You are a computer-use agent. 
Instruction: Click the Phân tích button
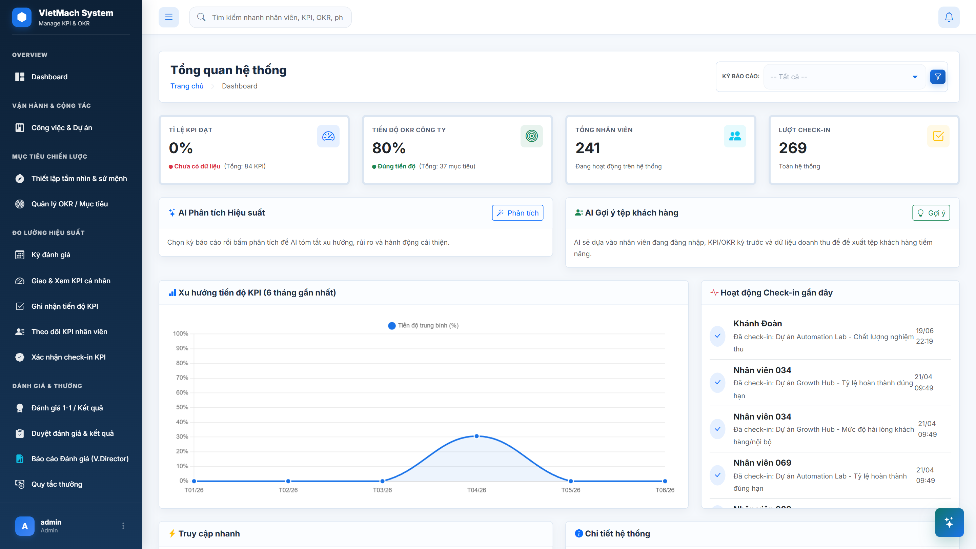(x=517, y=213)
